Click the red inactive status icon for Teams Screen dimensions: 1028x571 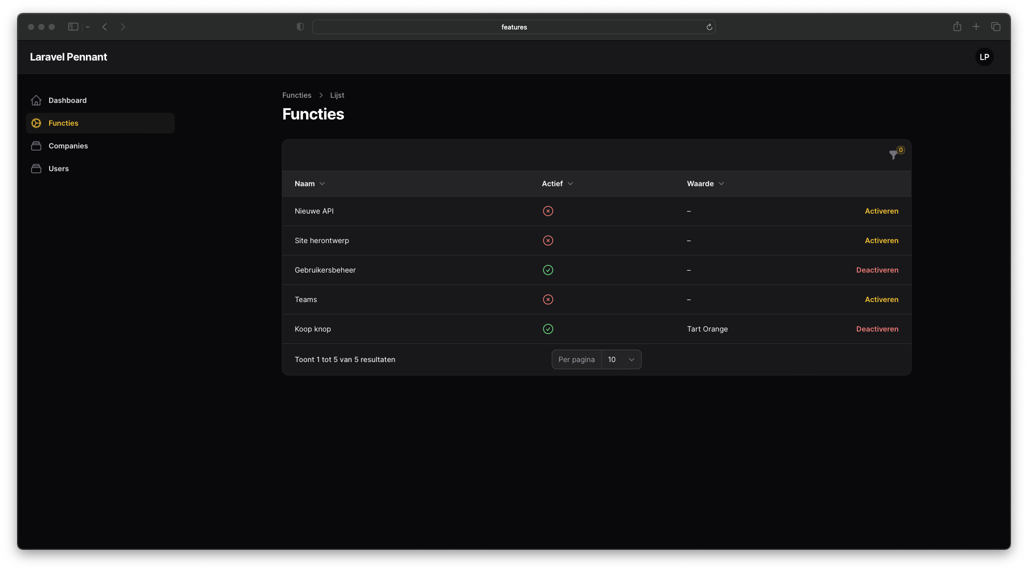pos(548,299)
